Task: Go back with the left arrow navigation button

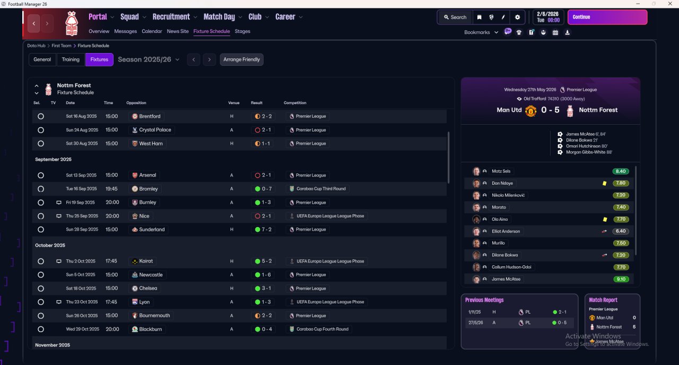Action: point(34,23)
